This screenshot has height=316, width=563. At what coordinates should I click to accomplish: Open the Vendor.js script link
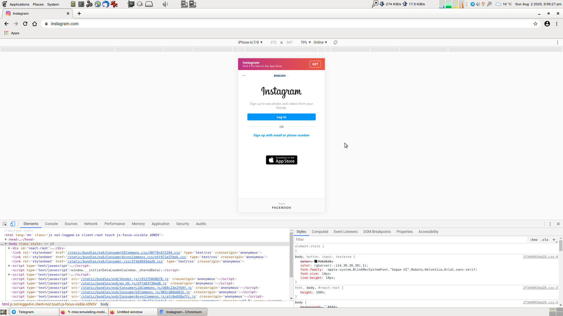(x=125, y=279)
